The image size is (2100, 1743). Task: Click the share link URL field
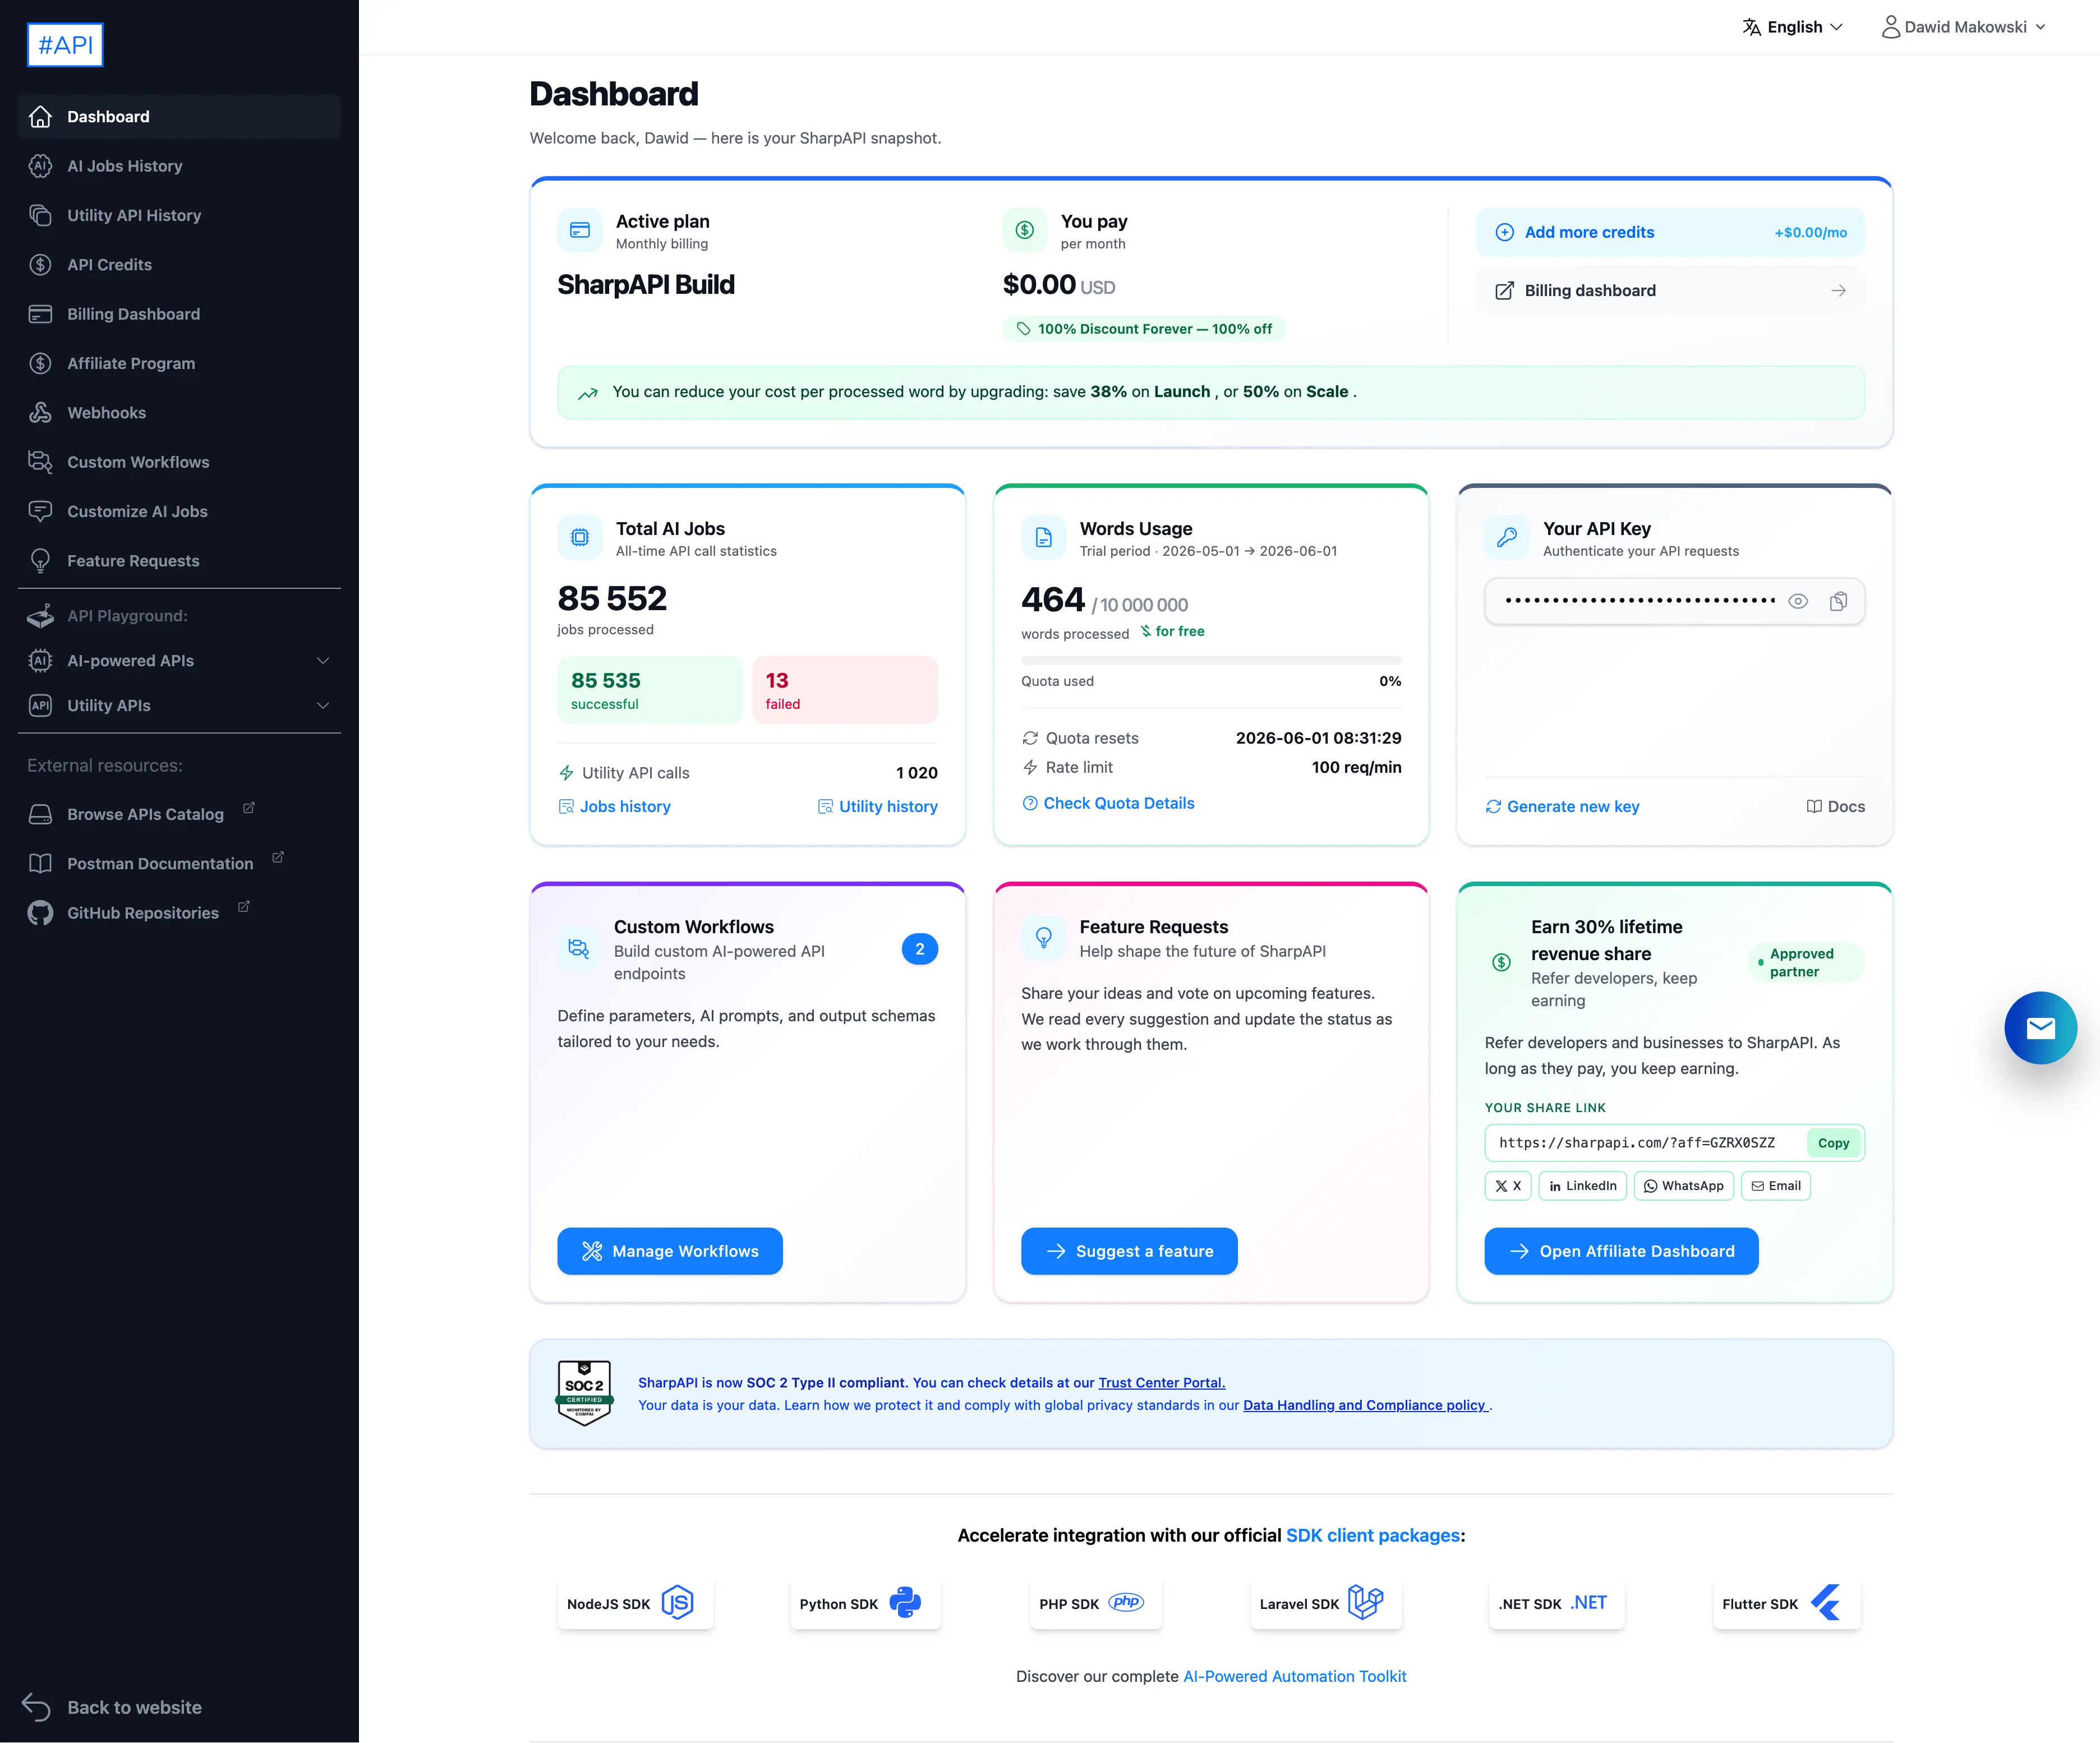point(1645,1143)
